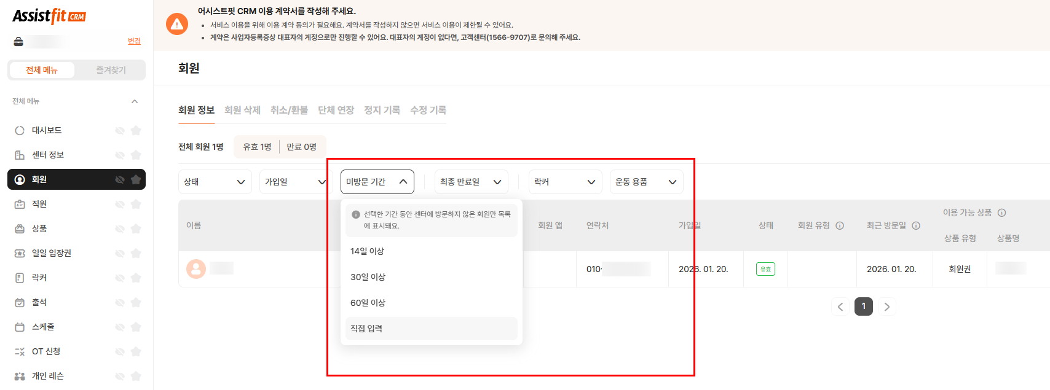Select 60일 이상 option

432,303
